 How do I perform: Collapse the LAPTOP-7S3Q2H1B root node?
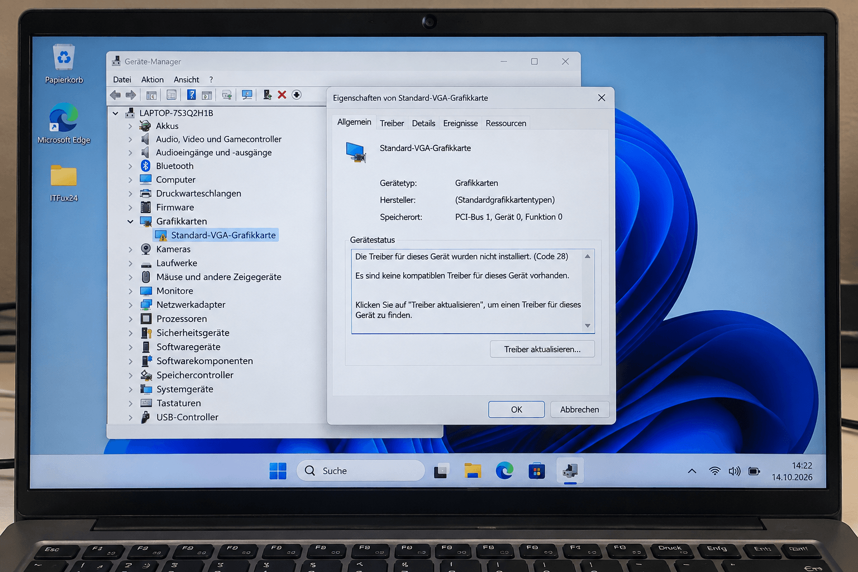coord(115,113)
